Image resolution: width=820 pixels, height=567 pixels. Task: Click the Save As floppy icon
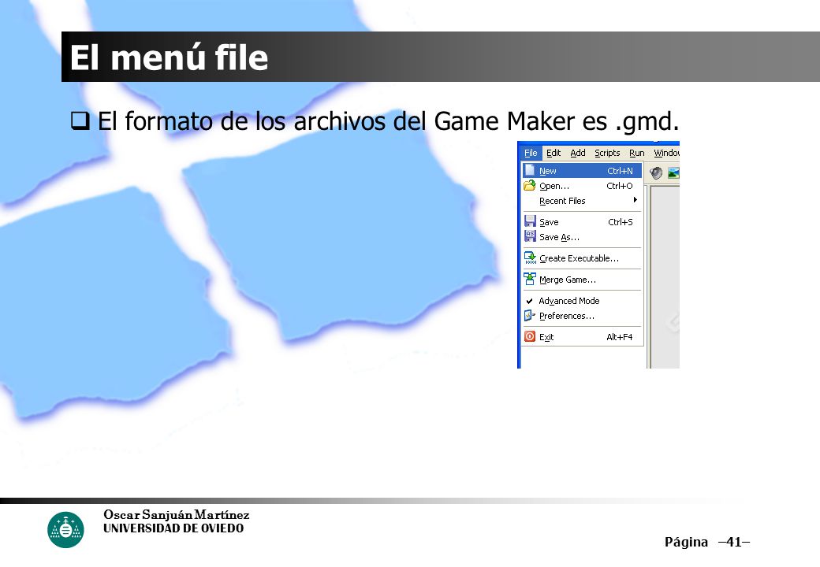click(x=530, y=236)
